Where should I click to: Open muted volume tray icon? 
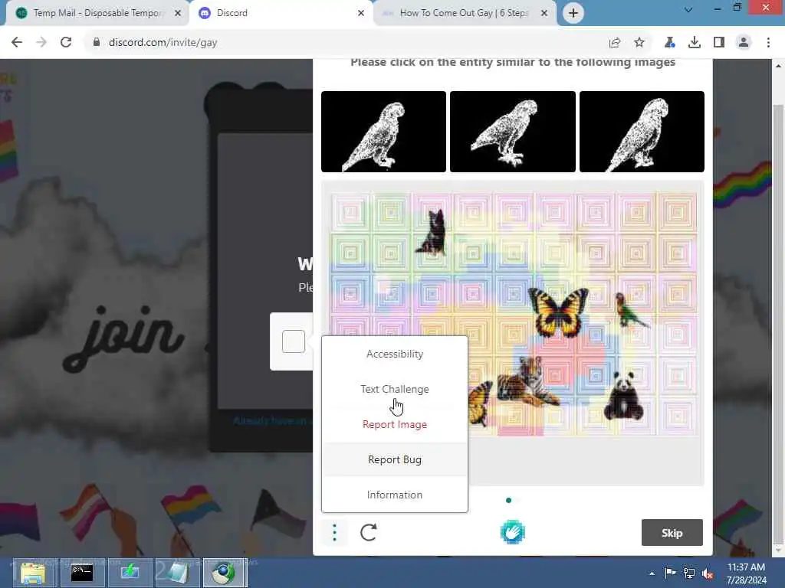[x=708, y=573]
